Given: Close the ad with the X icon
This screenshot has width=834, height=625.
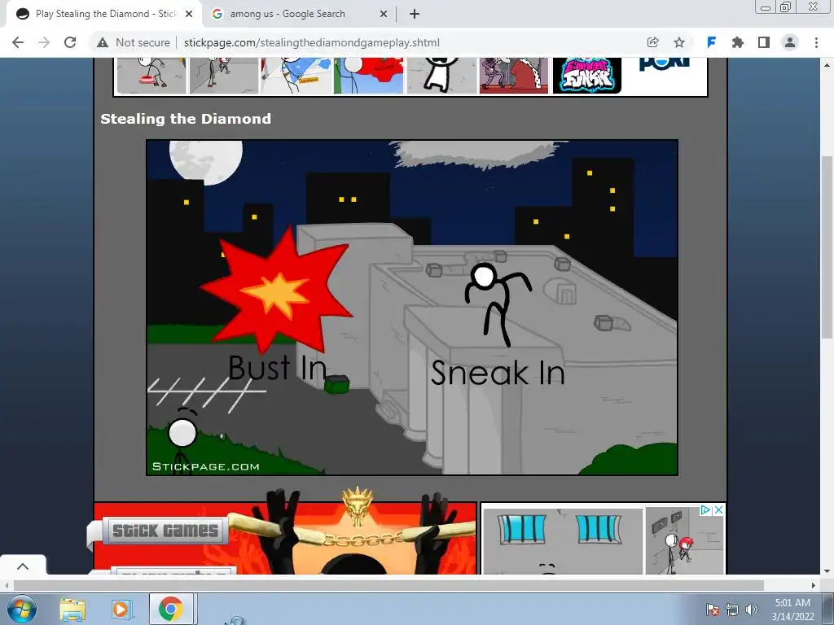Looking at the screenshot, I should [x=718, y=510].
